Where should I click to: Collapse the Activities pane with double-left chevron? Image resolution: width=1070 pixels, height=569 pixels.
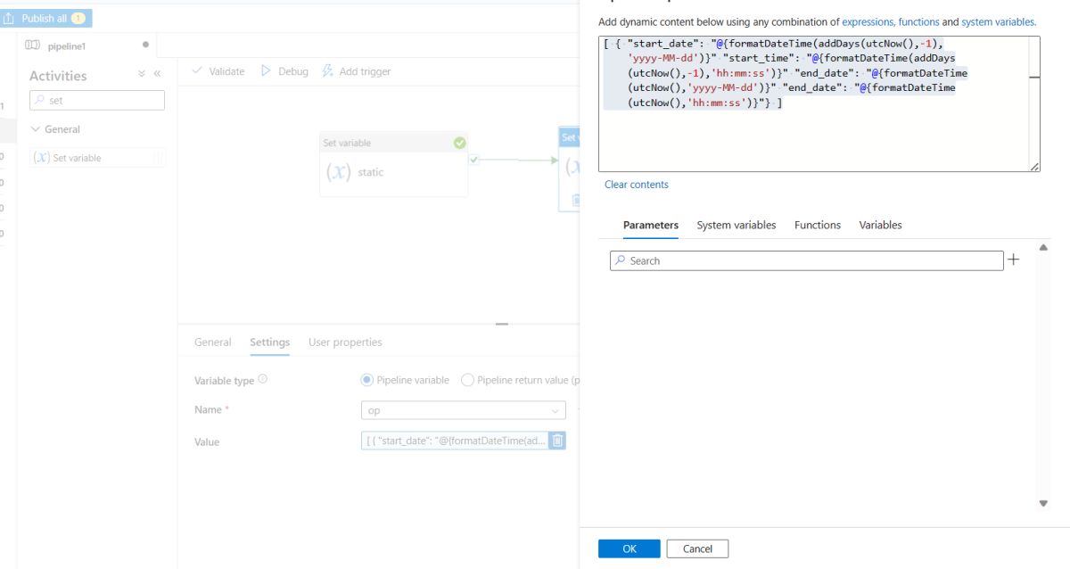[157, 75]
